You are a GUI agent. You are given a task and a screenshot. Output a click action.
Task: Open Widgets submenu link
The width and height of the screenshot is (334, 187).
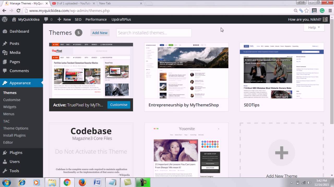point(10,107)
